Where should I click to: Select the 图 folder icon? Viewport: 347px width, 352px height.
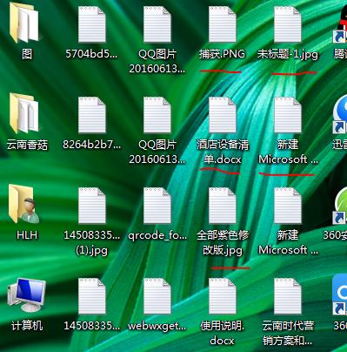[23, 23]
